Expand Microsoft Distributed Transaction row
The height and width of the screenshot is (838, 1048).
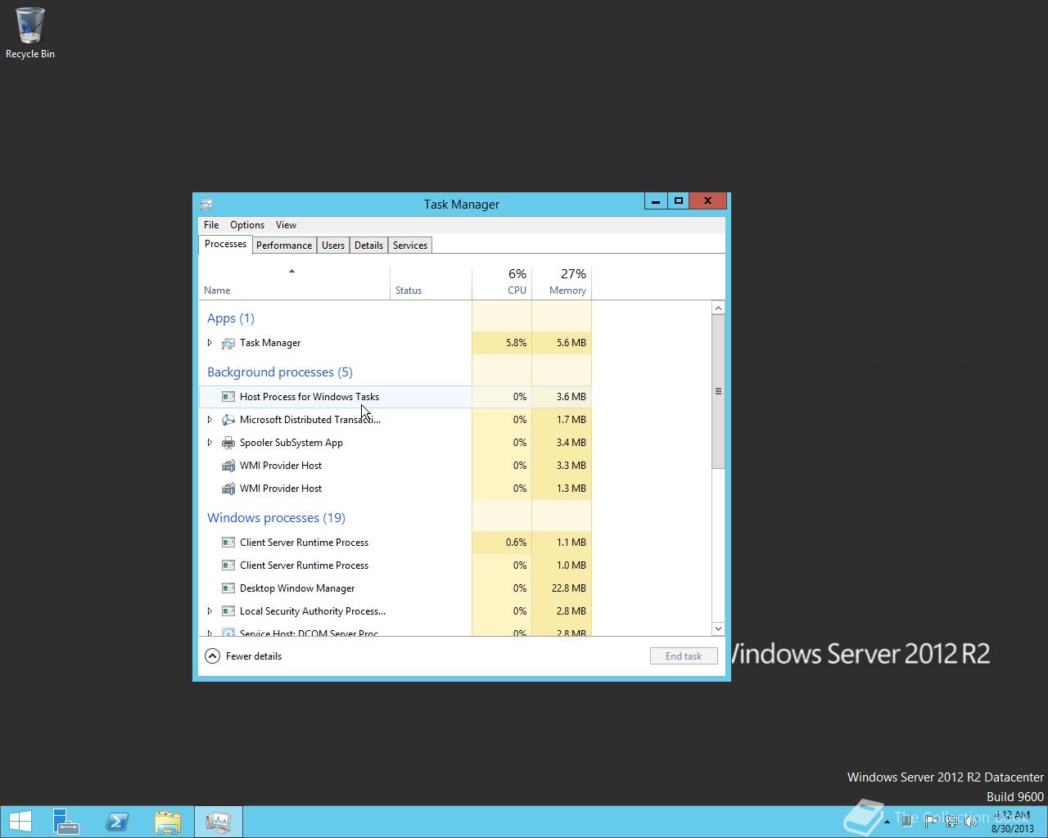pos(210,420)
